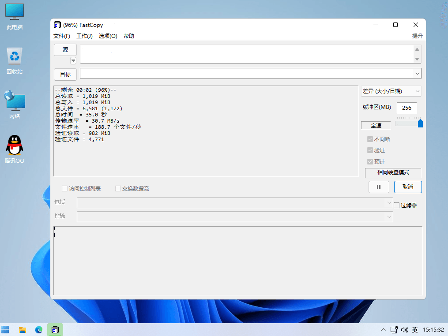Toggle the 预计 checkbox

pyautogui.click(x=370, y=161)
